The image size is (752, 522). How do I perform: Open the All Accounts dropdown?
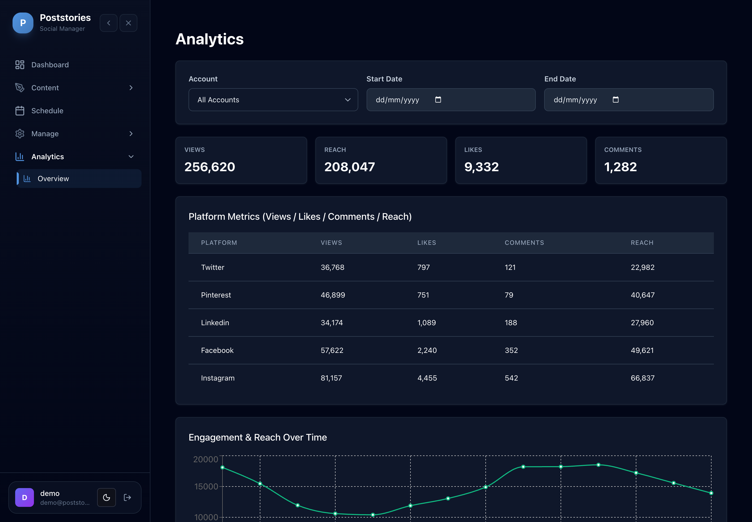pos(273,100)
